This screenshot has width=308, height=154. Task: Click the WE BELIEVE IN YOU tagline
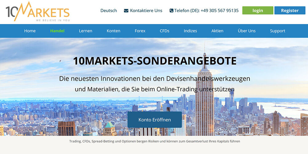click(x=53, y=20)
